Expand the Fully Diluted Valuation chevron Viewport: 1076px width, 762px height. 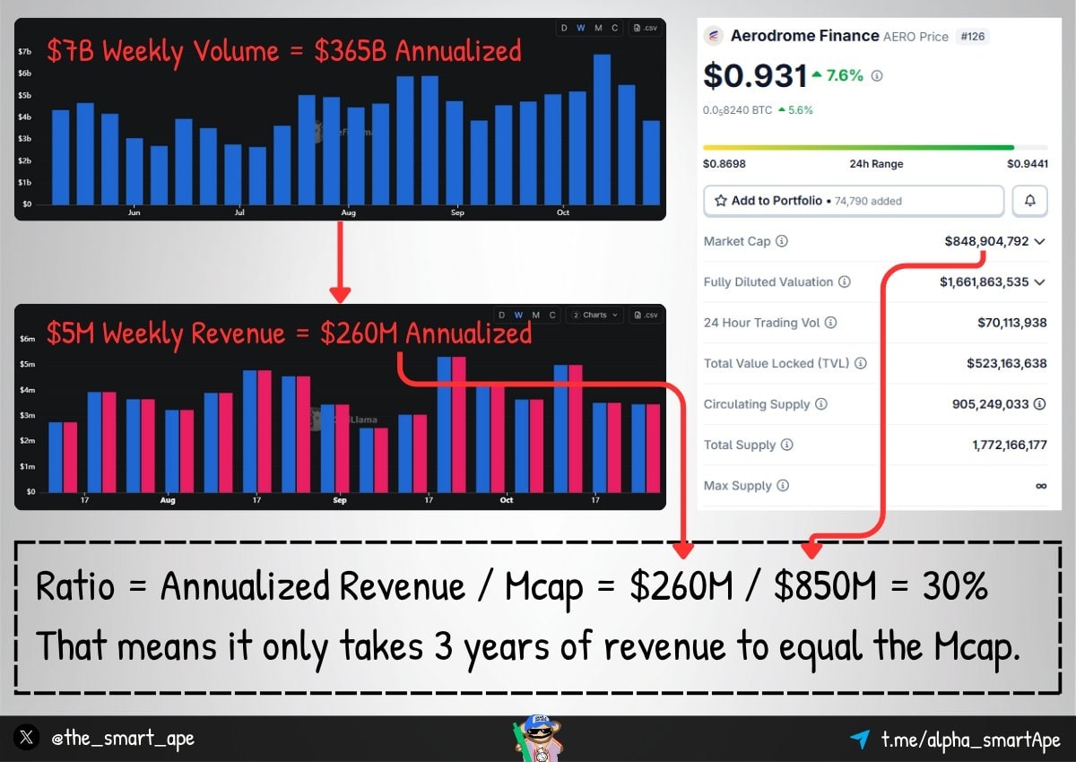click(1039, 281)
